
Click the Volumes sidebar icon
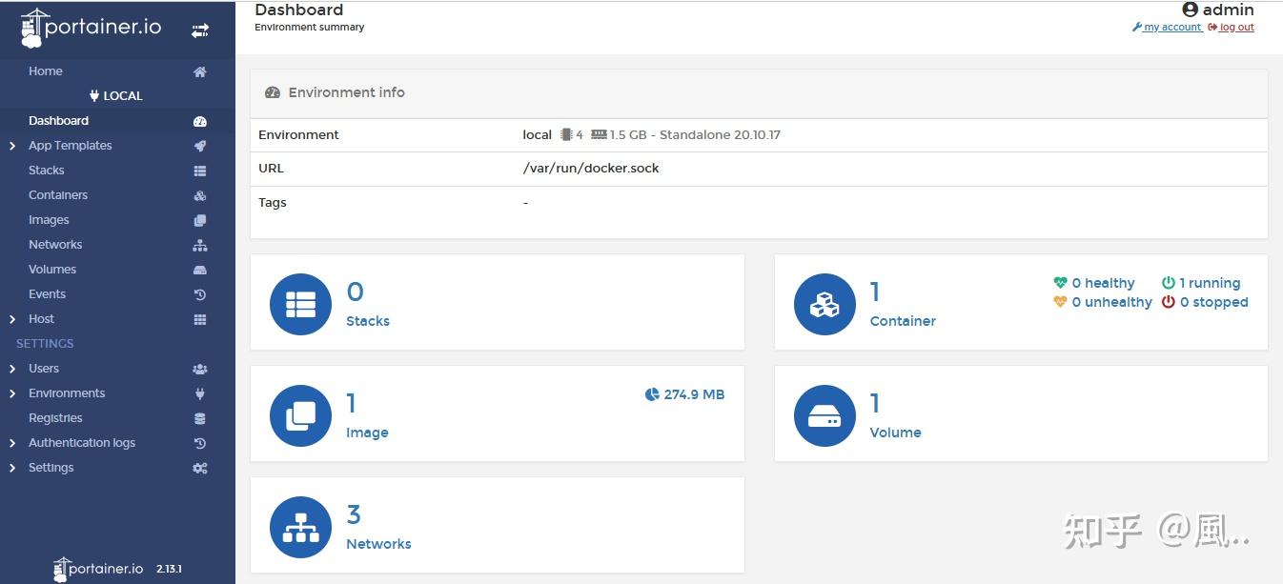pos(200,270)
